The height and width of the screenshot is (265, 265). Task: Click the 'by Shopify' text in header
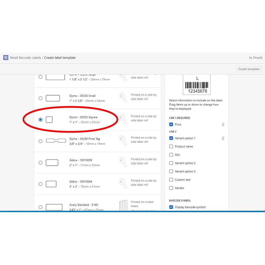(x=256, y=58)
